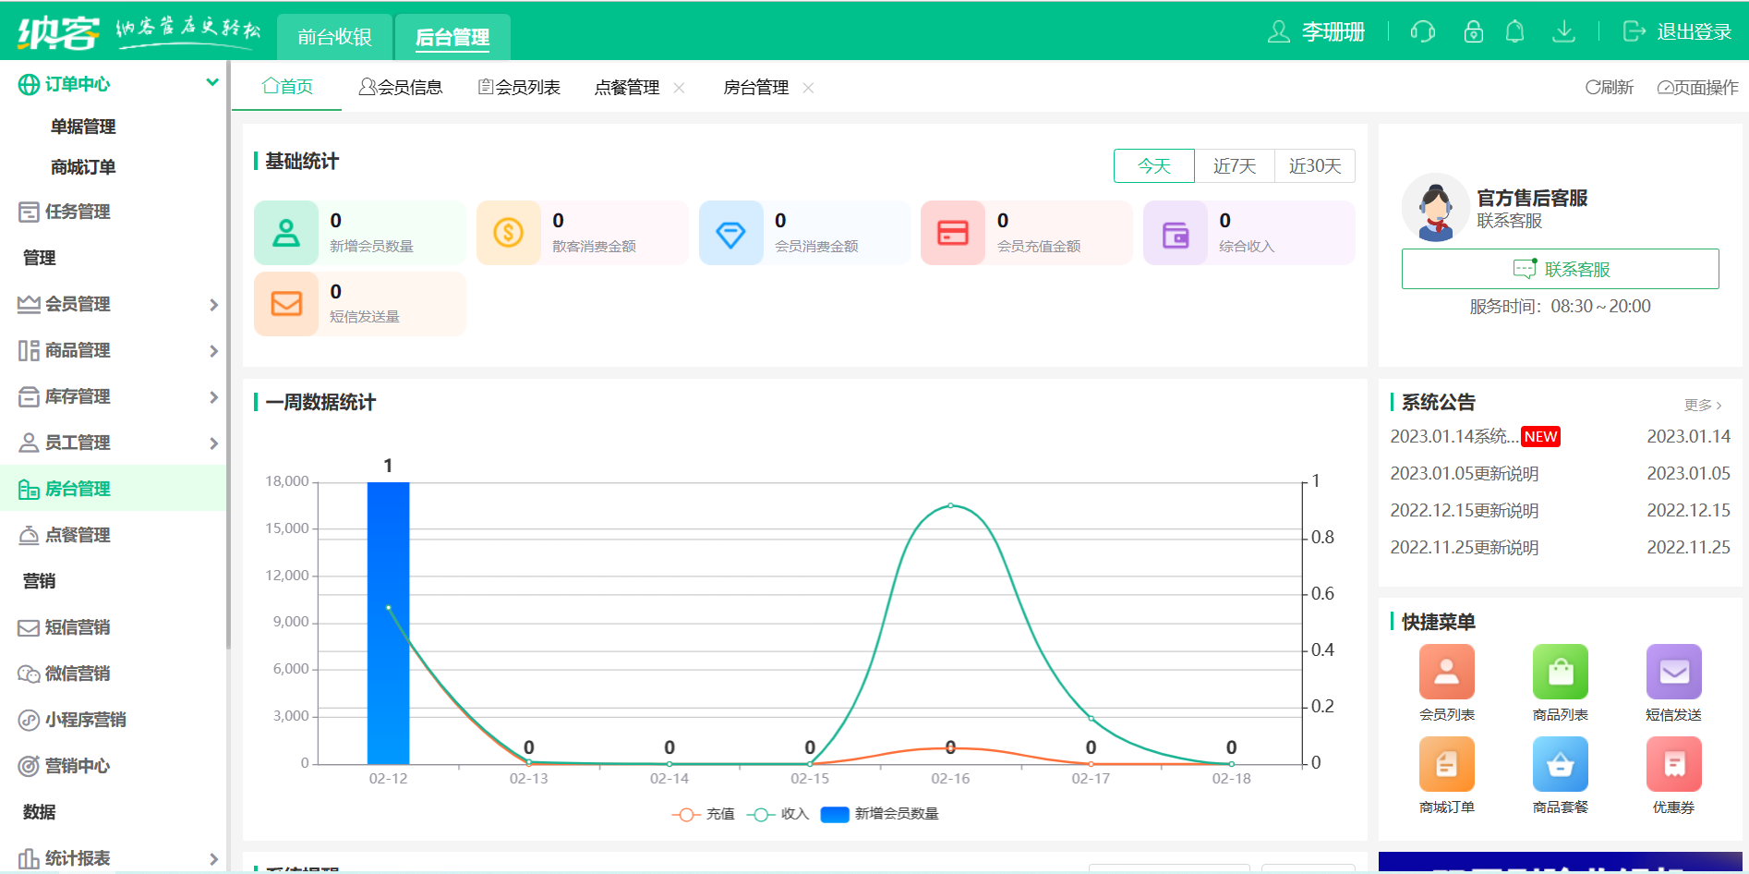
Task: Close the 点餐管理 tab
Action: 680,87
